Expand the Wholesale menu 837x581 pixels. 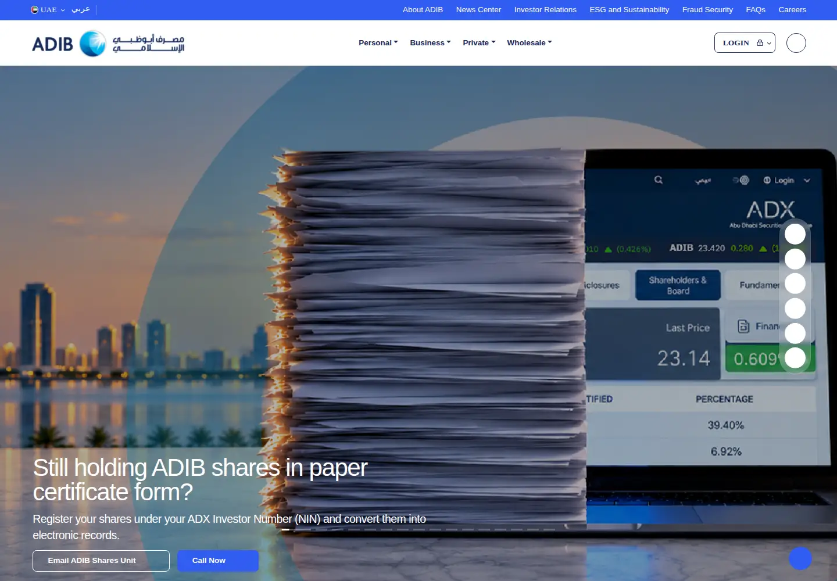click(x=530, y=43)
